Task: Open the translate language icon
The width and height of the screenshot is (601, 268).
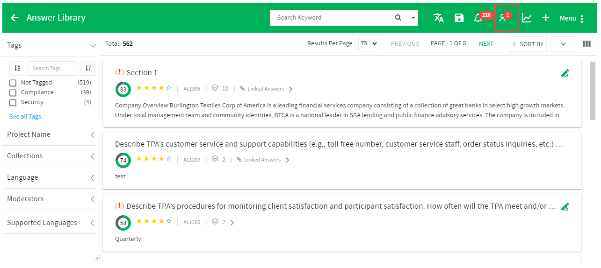Action: [x=438, y=18]
